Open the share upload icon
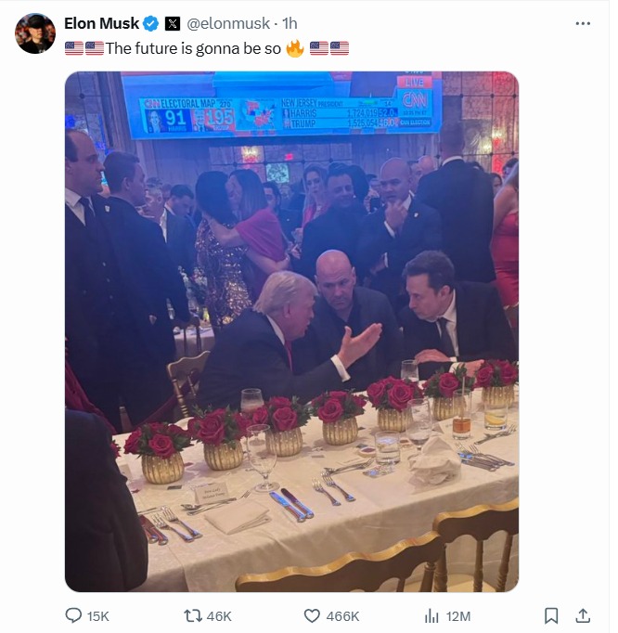Viewport: 618px width, 633px height. (x=583, y=616)
